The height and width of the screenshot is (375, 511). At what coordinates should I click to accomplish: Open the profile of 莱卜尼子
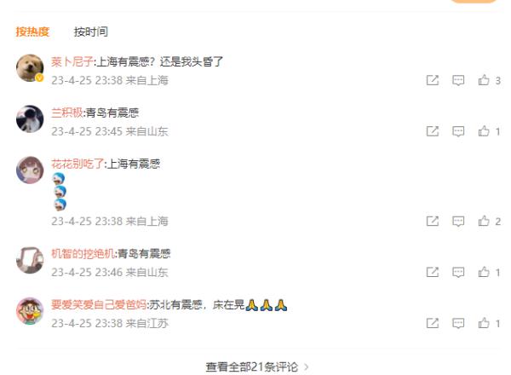72,61
